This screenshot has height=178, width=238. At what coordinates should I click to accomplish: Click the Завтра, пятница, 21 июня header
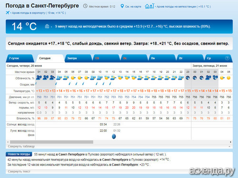(210, 66)
